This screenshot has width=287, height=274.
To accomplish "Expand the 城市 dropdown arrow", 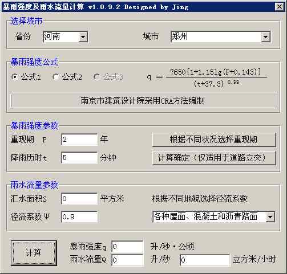I will click(265, 37).
